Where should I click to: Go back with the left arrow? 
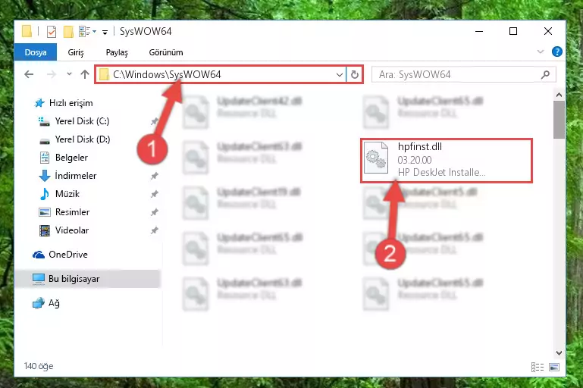(x=29, y=74)
